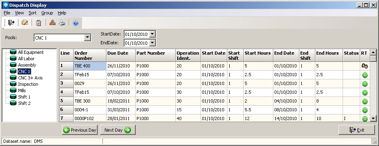Viewport: 379px width, 146px height.
Task: Open the blue help question mark icon
Action: [x=76, y=23]
